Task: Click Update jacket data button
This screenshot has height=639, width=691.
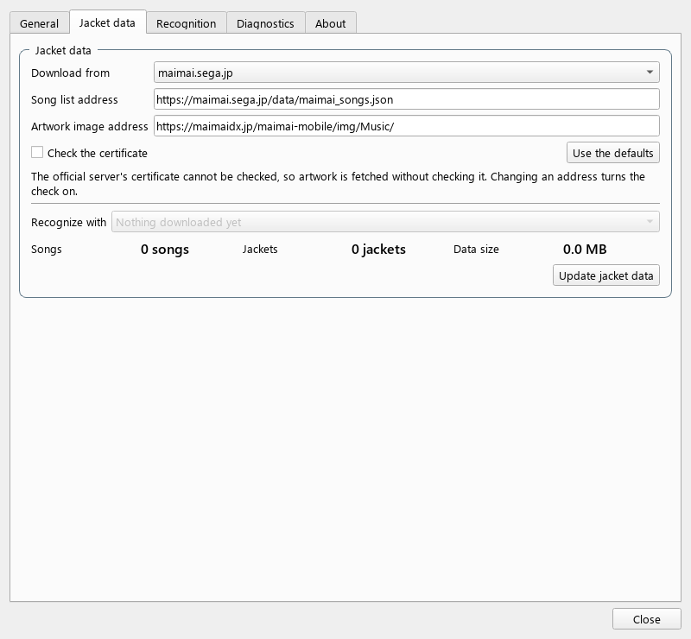Action: [606, 275]
